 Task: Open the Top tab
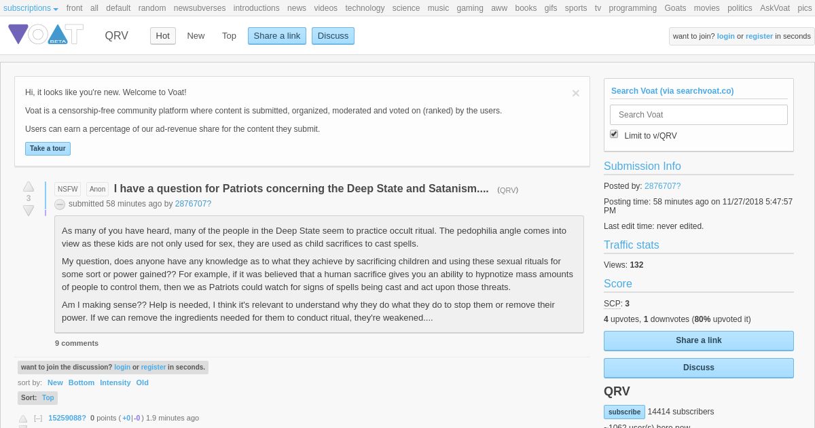[229, 36]
